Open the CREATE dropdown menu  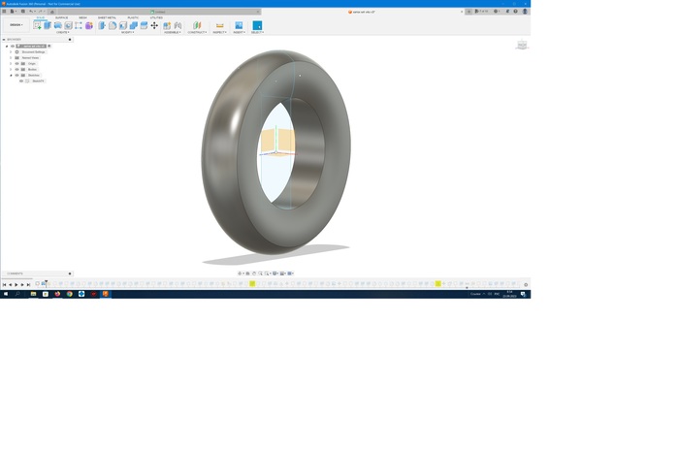(63, 32)
